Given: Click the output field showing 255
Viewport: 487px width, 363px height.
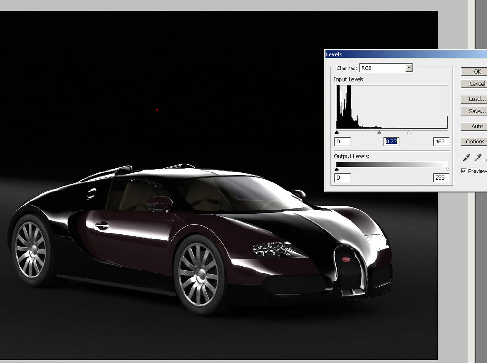Looking at the screenshot, I should [440, 178].
